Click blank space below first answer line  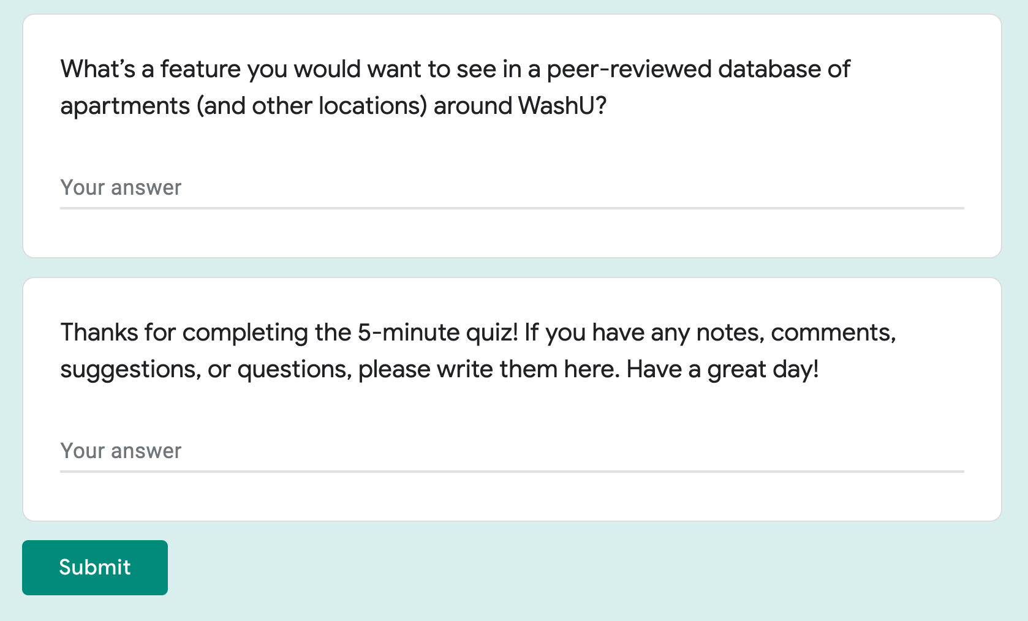[512, 233]
